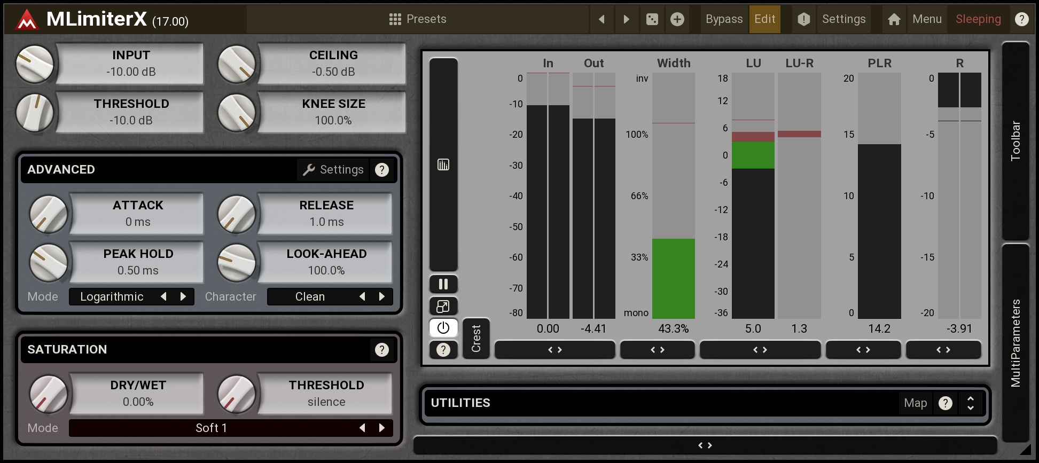This screenshot has width=1039, height=463.
Task: Go to previous preset with left arrow
Action: click(601, 20)
